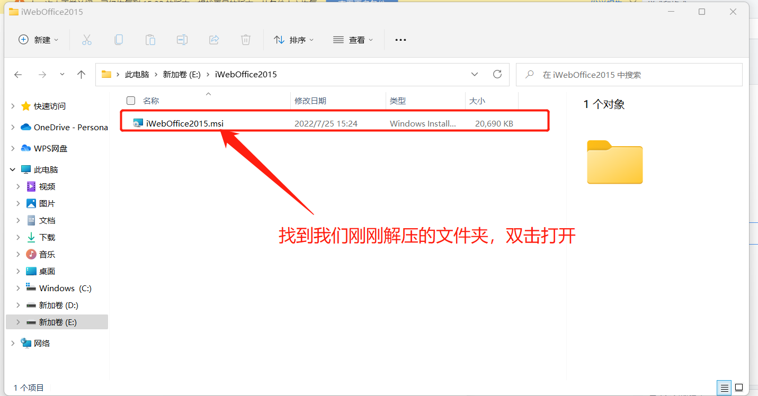This screenshot has height=396, width=758.
Task: Click the Rename icon in toolbar
Action: (x=182, y=40)
